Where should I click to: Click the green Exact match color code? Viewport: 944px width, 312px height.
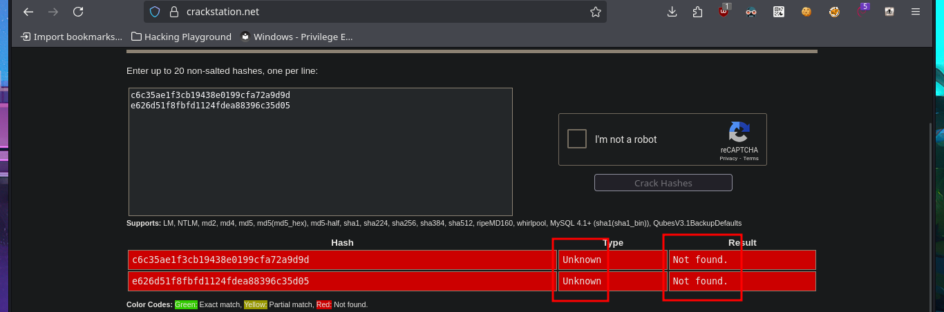point(185,304)
